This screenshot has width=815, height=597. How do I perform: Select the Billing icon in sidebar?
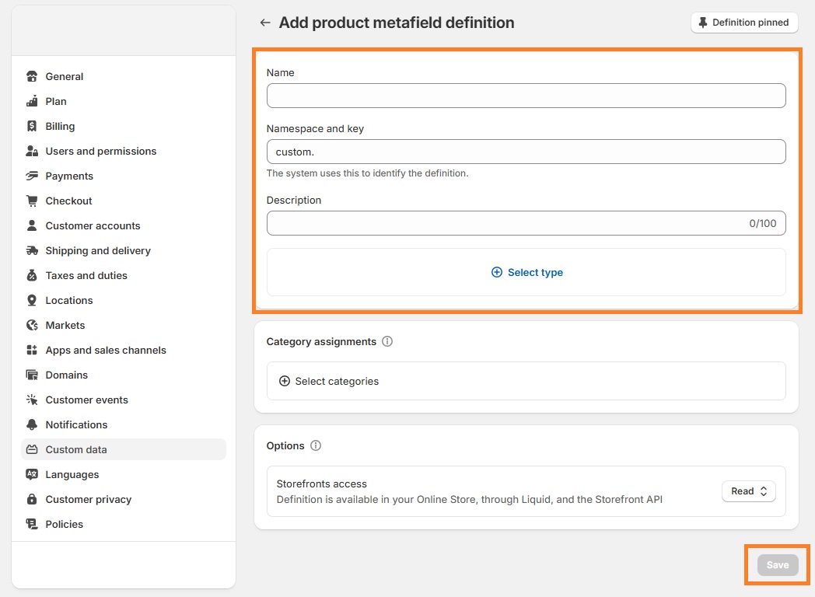tap(31, 126)
